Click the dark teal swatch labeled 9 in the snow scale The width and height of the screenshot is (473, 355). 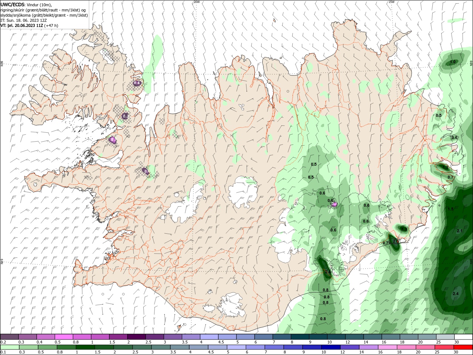click(x=317, y=337)
